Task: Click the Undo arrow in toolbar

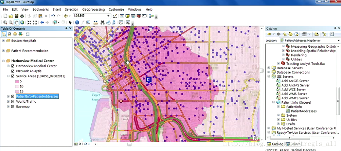Action: point(53,16)
